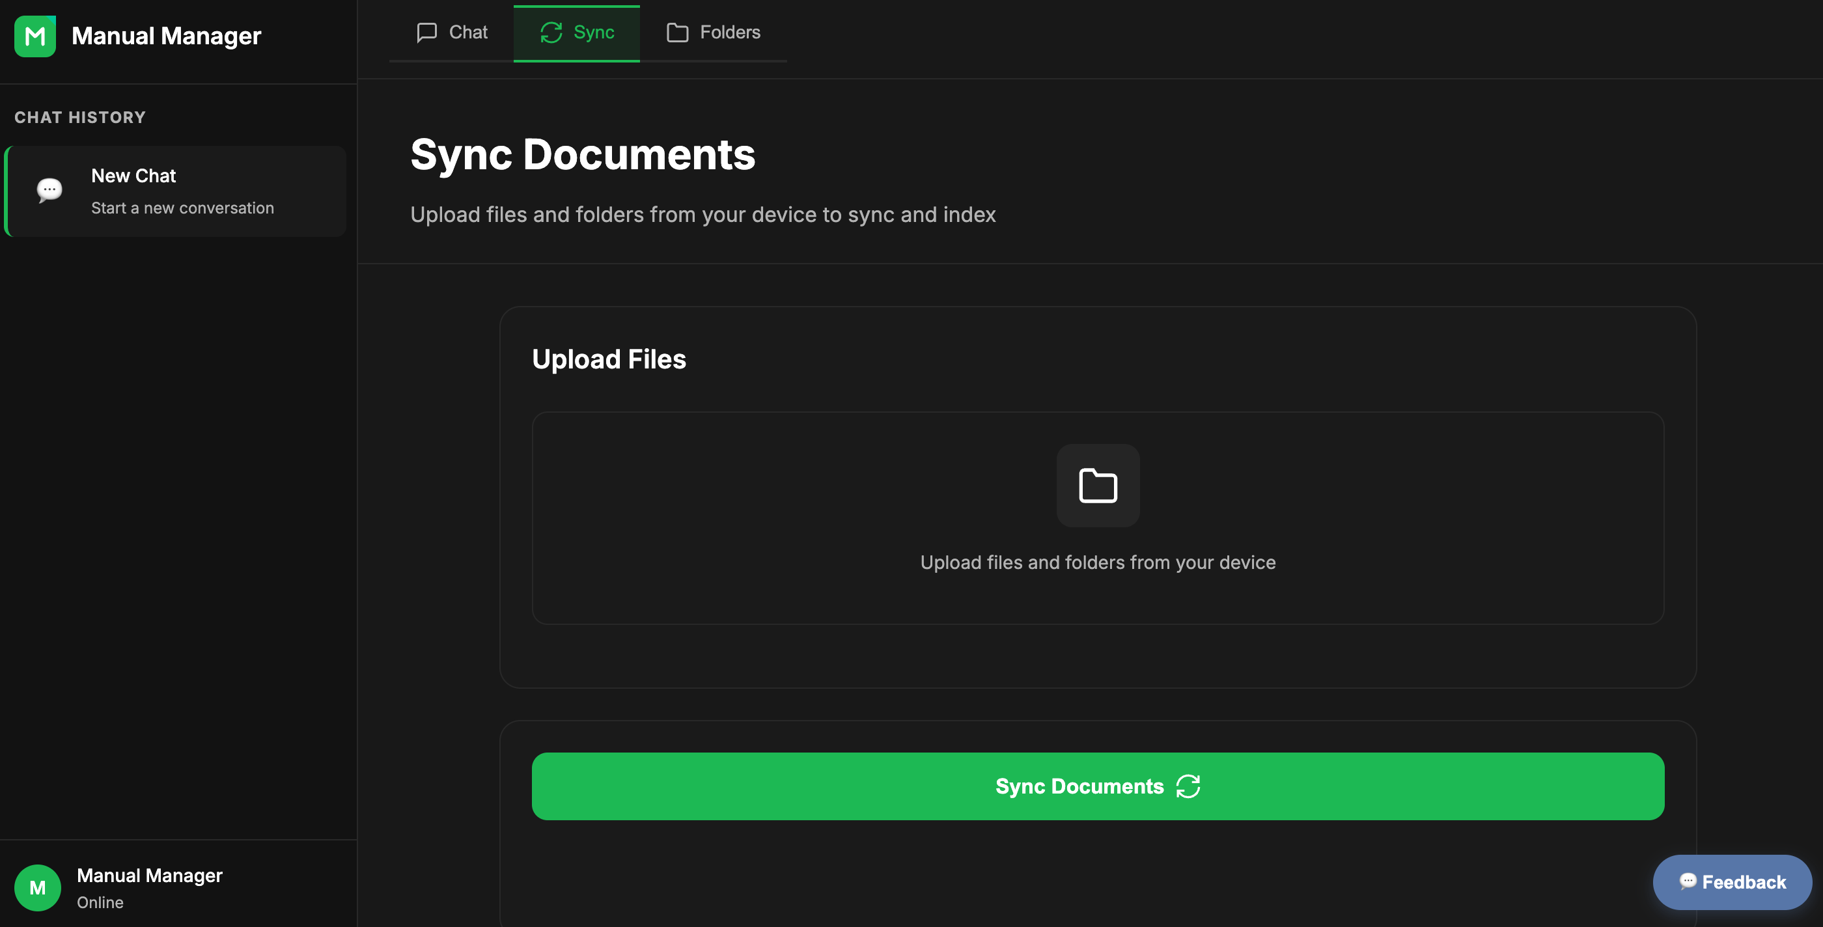Click the Manual Manager logo icon
Screen dimensions: 1823x927
35,35
